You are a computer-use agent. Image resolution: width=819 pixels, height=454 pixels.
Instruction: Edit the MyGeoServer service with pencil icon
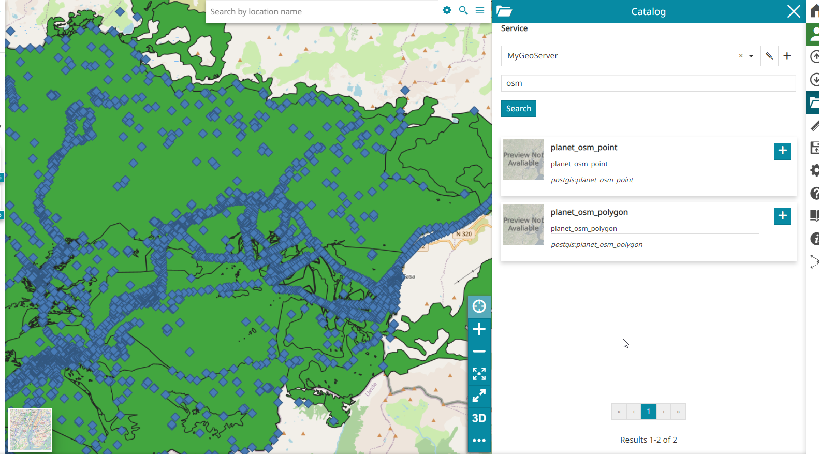click(x=769, y=56)
